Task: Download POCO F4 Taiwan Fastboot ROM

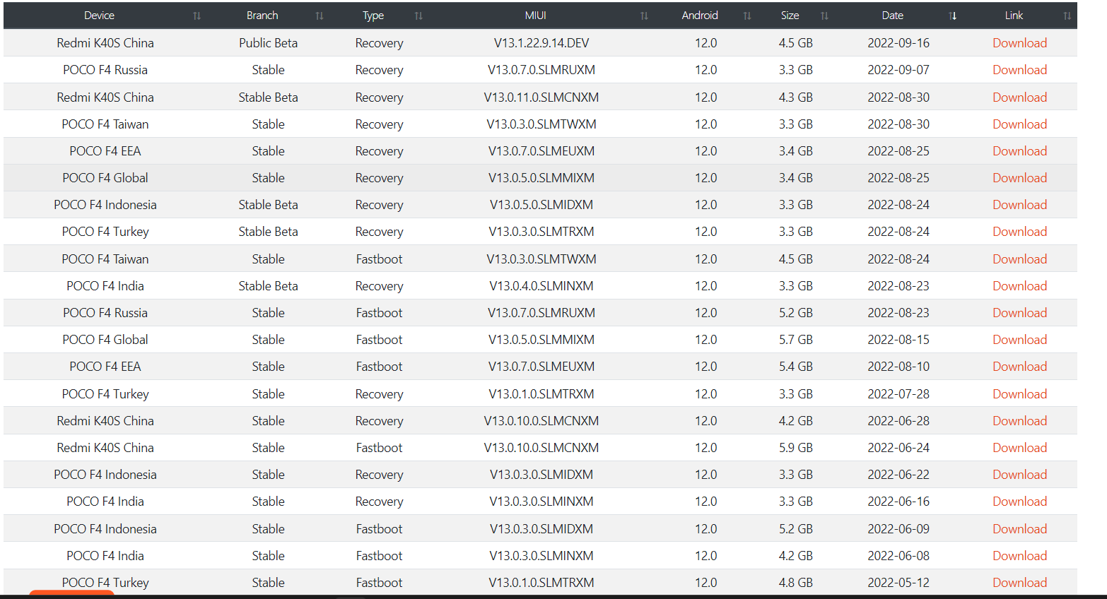Action: click(x=1019, y=259)
